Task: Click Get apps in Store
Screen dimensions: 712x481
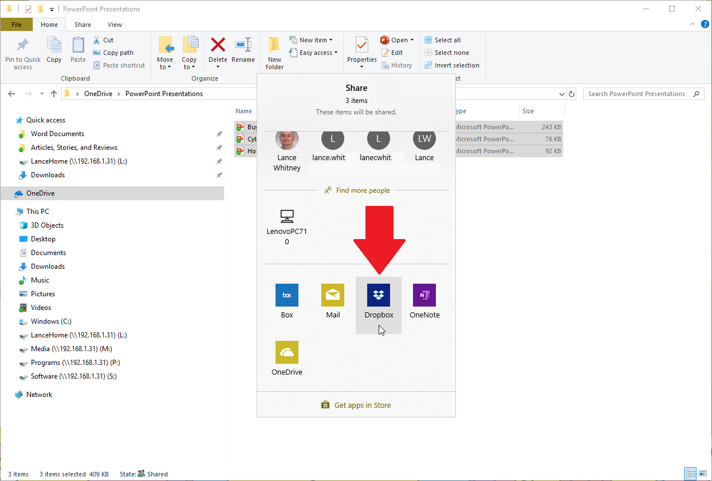Action: click(x=356, y=405)
